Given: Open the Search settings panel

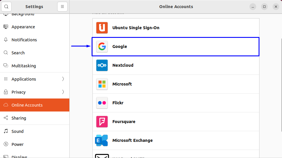Looking at the screenshot, I should click(35, 53).
